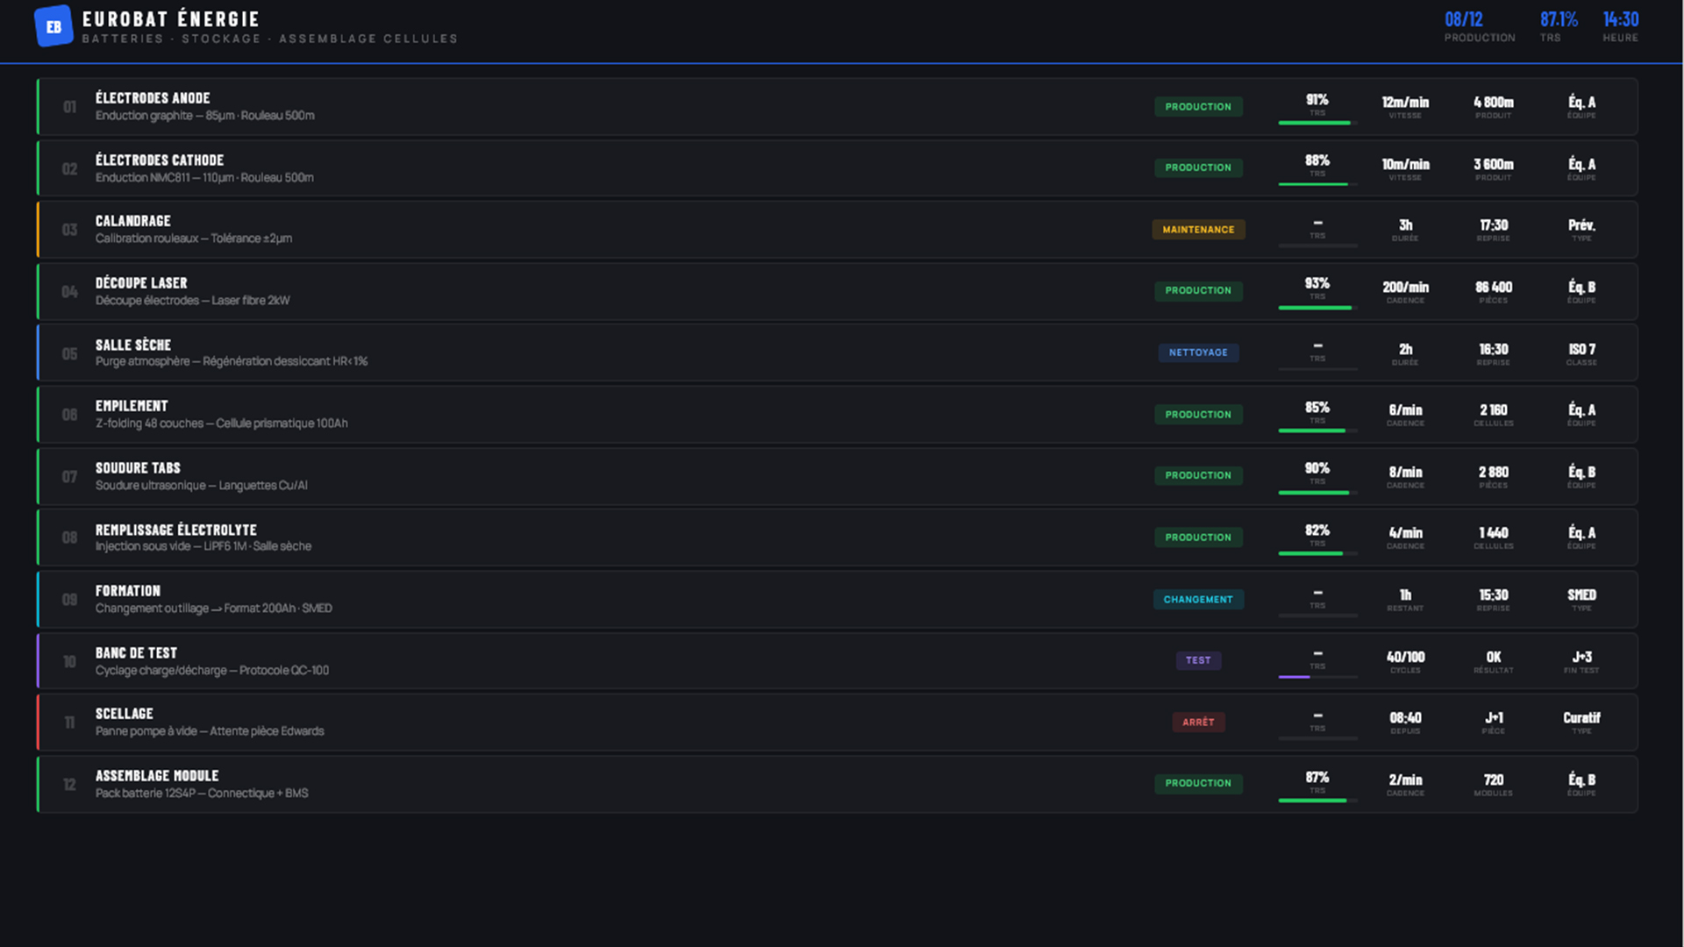Viewport: 1684px width, 947px height.
Task: Select row number 12 Assemblage Module
Action: coord(69,785)
